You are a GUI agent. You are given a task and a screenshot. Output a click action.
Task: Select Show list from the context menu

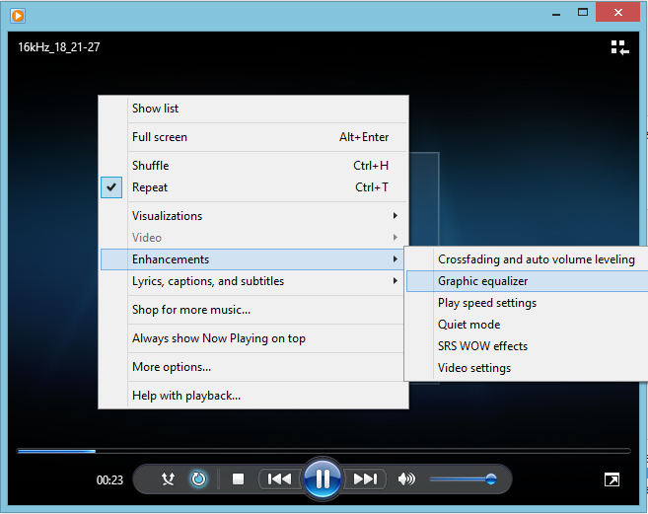point(253,109)
